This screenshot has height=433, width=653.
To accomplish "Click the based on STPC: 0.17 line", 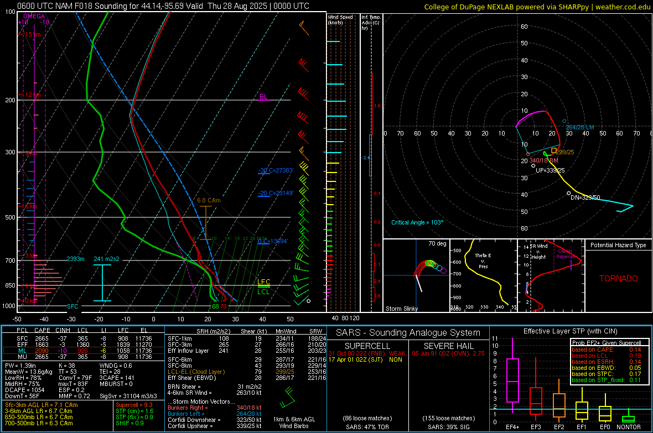I will pos(607,374).
